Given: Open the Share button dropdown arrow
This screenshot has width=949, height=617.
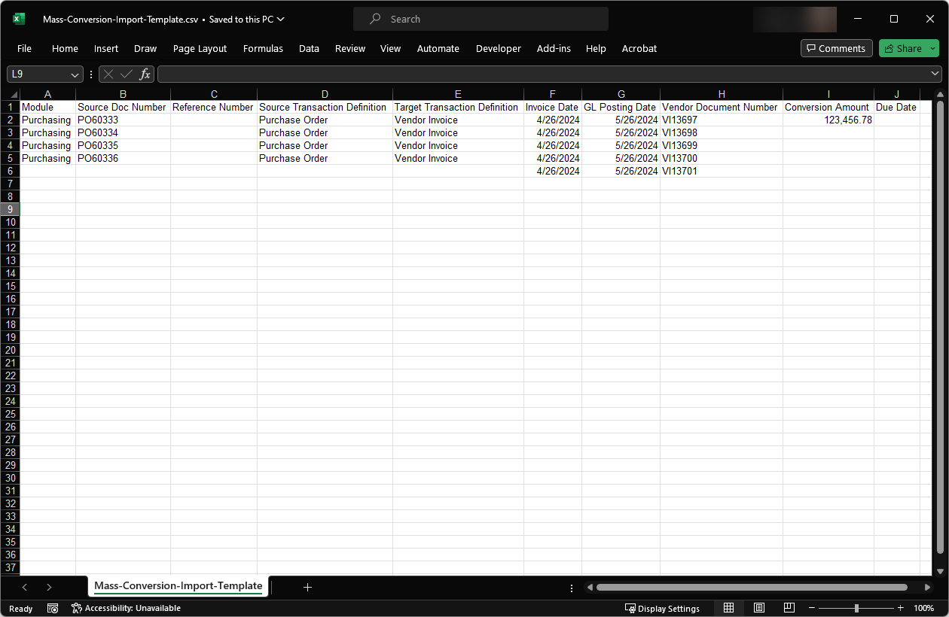Looking at the screenshot, I should coord(932,48).
